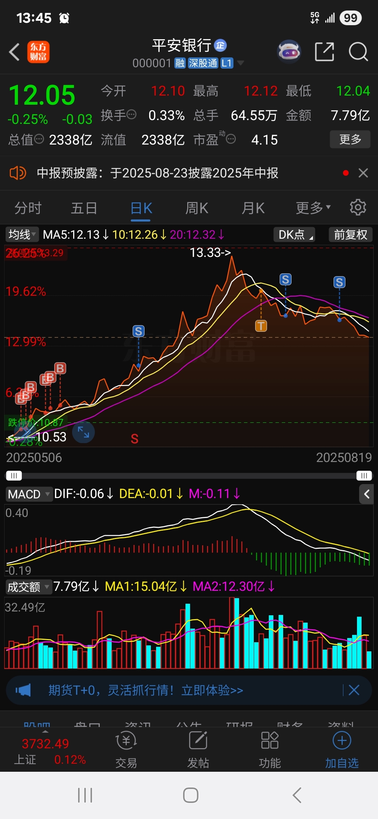The image size is (378, 819).
Task: Tap the 融 tag under the stock name
Action: click(180, 63)
